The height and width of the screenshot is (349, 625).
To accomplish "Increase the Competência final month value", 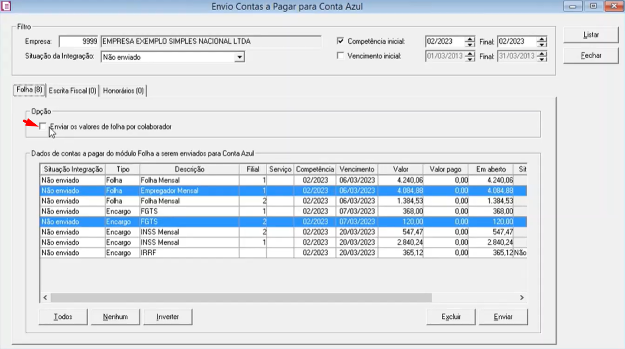I will [542, 39].
